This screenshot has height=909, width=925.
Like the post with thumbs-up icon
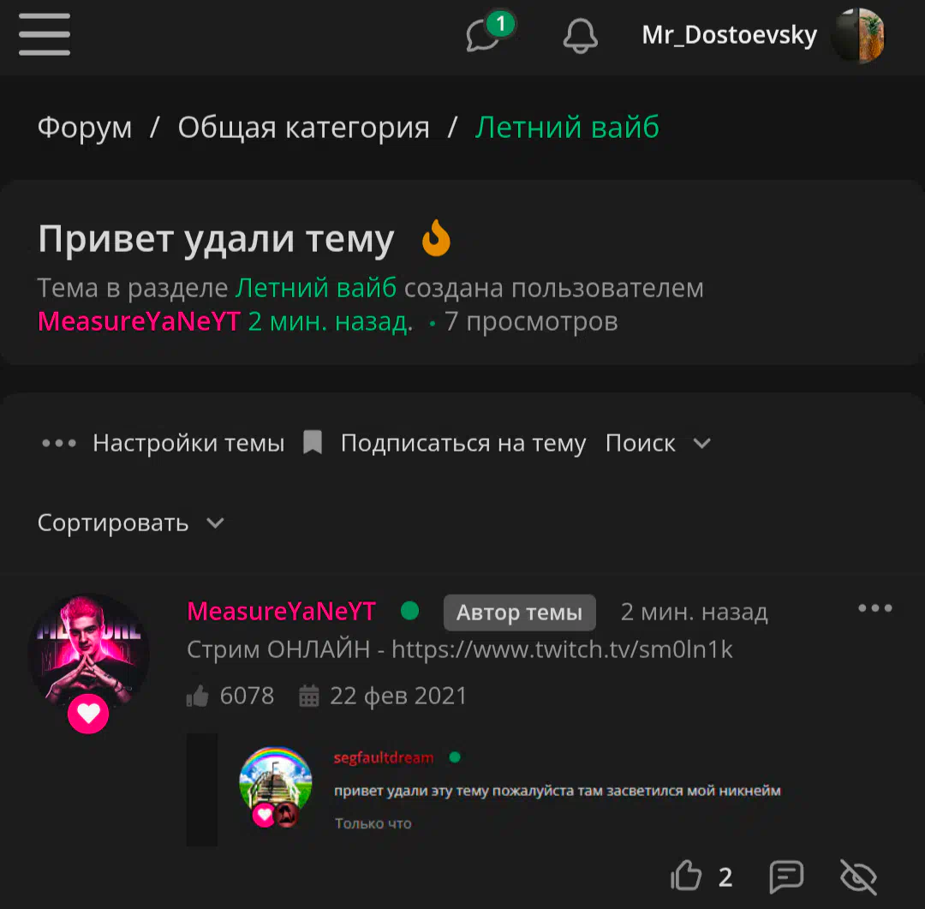[x=686, y=876]
